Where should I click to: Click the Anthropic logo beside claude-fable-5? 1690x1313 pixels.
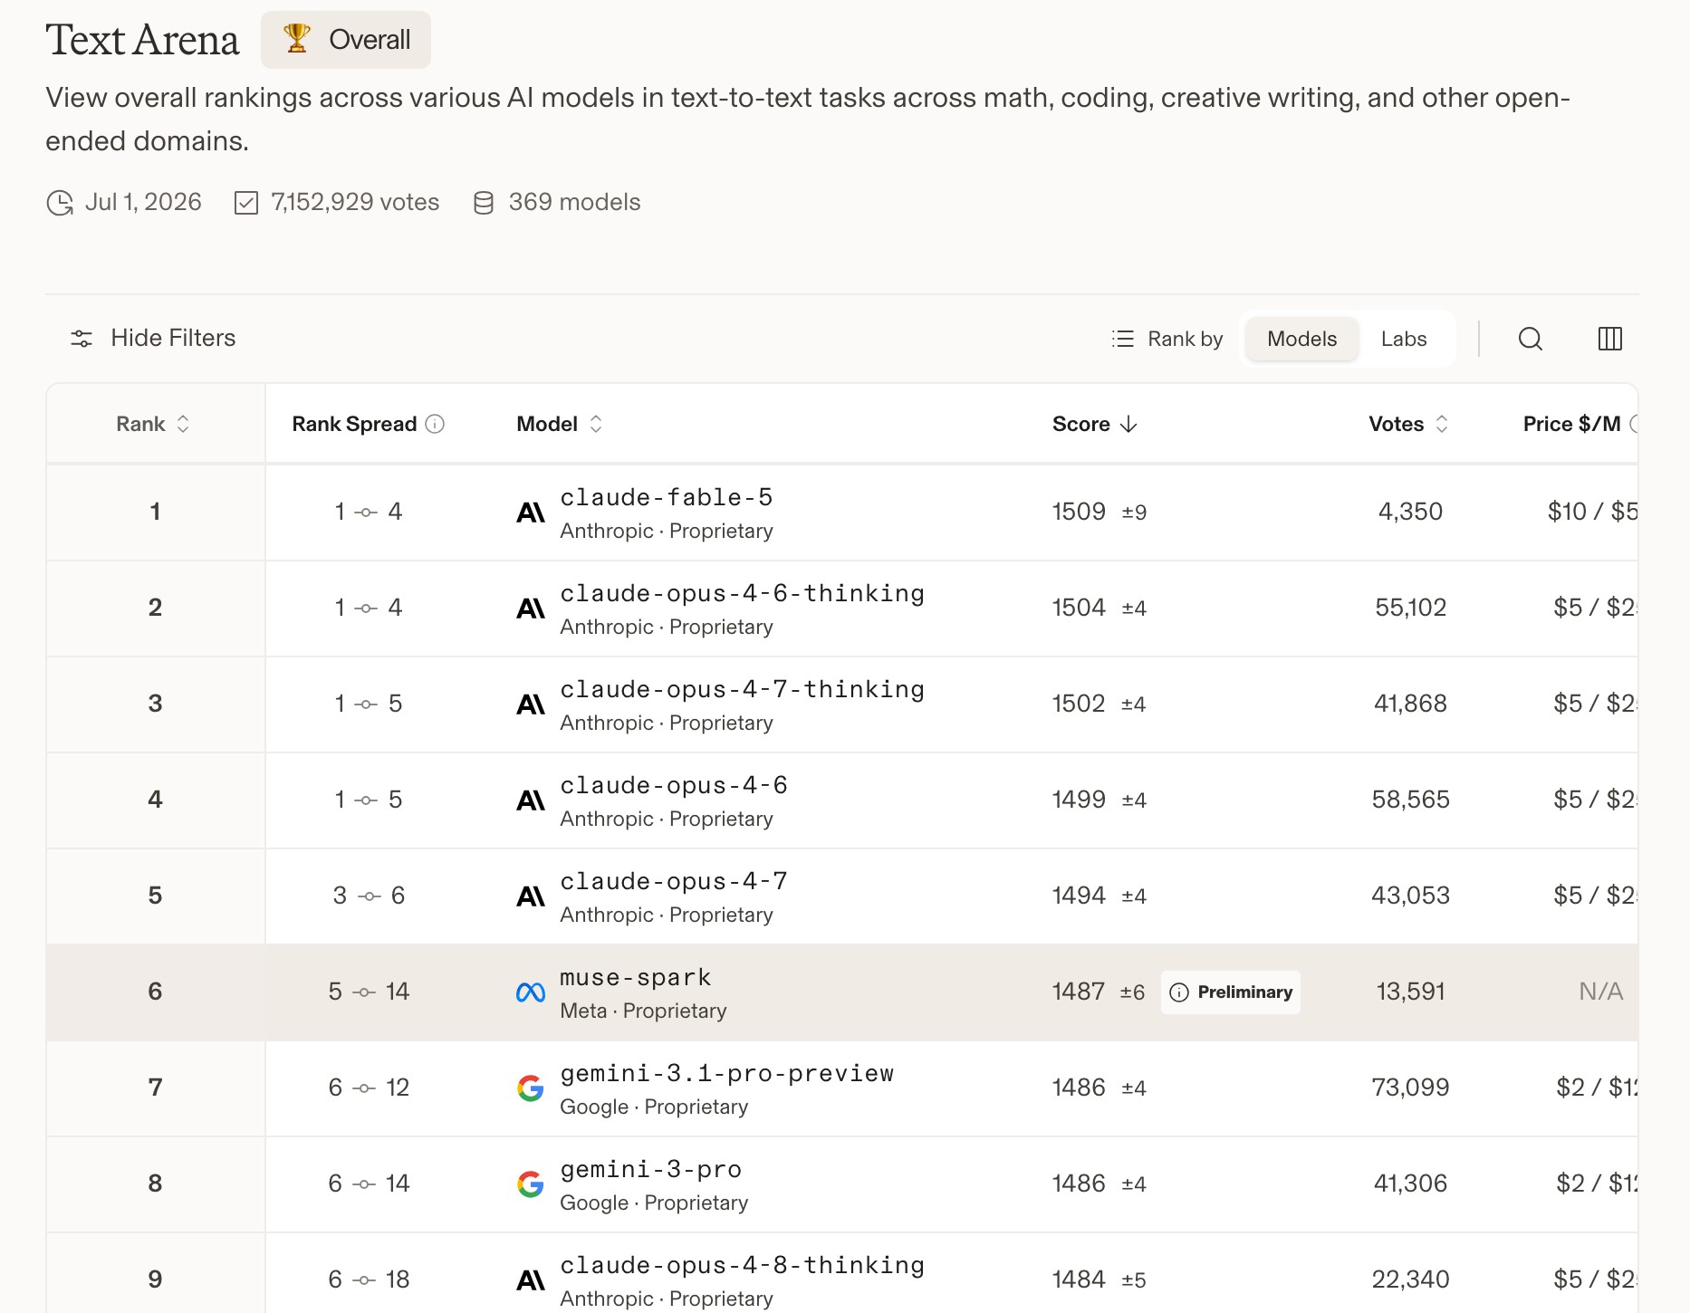click(x=531, y=513)
